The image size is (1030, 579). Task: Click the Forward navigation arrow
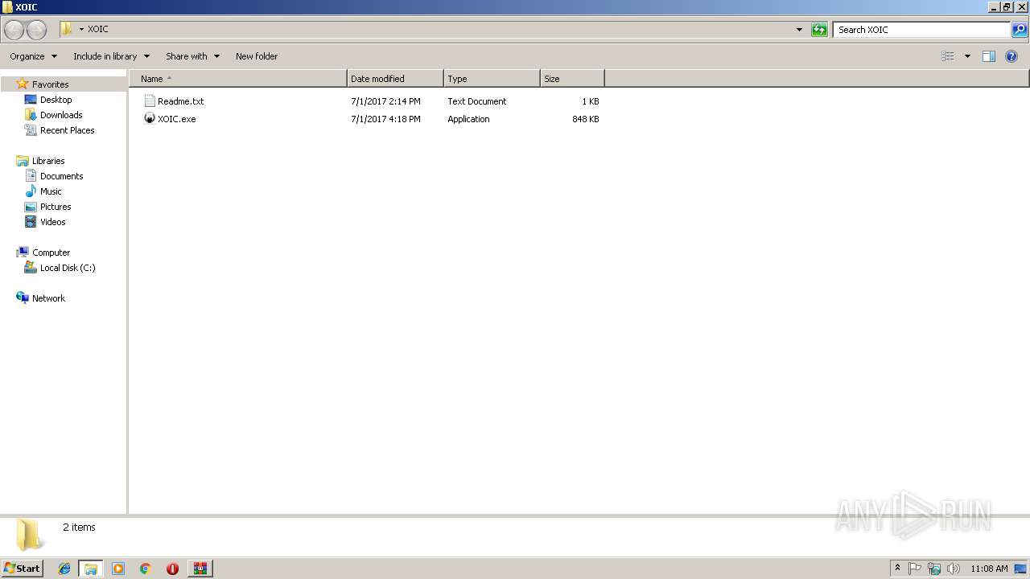pyautogui.click(x=36, y=30)
